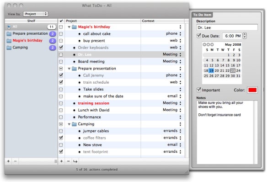
Task: Uncheck the train schedule checkbox
Action: tap(61, 82)
